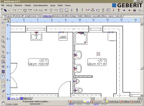Pick the pencil drawing tool
The image size is (144, 106).
pos(3,91)
